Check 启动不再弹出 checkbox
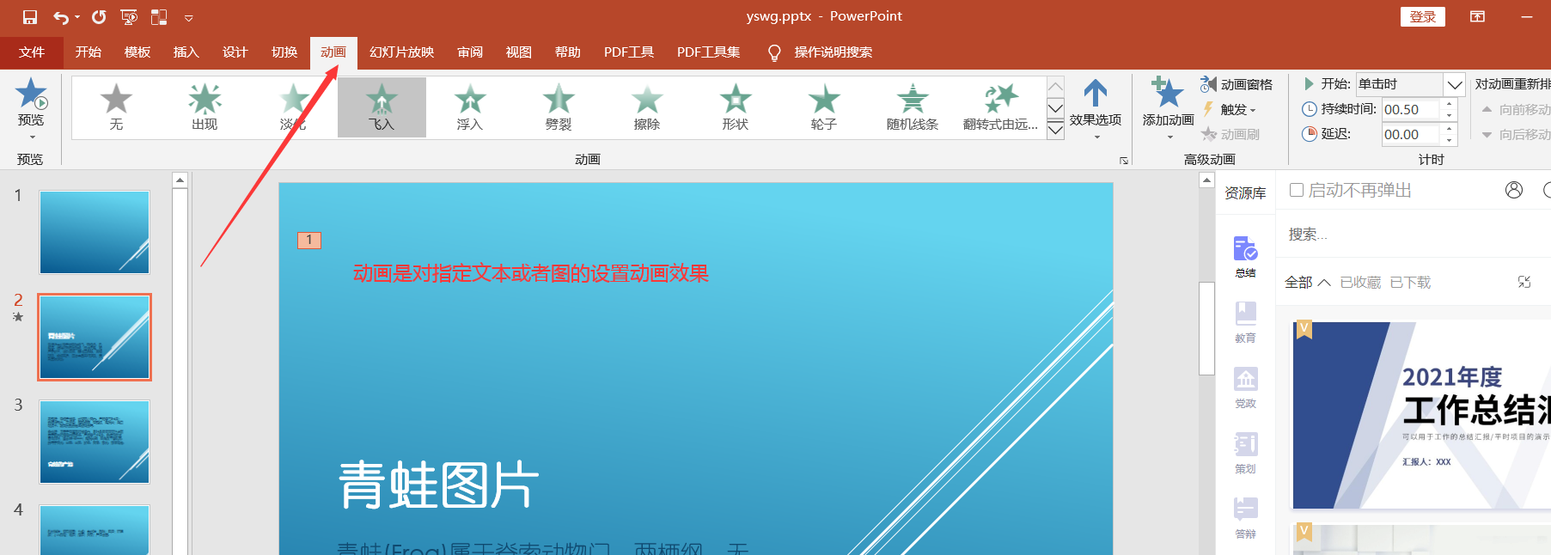This screenshot has height=555, width=1551. (x=1298, y=190)
